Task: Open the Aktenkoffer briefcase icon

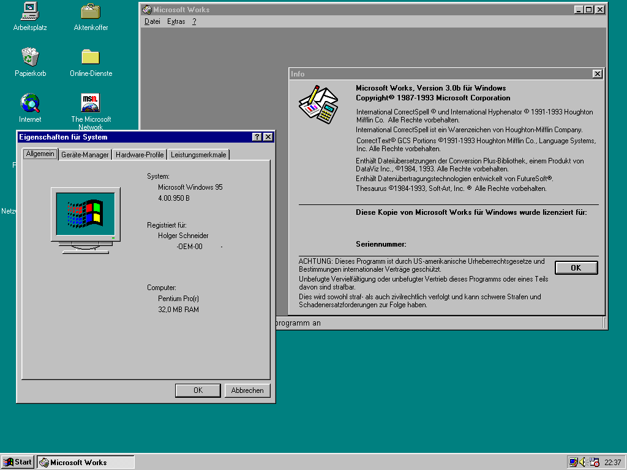Action: pos(91,12)
